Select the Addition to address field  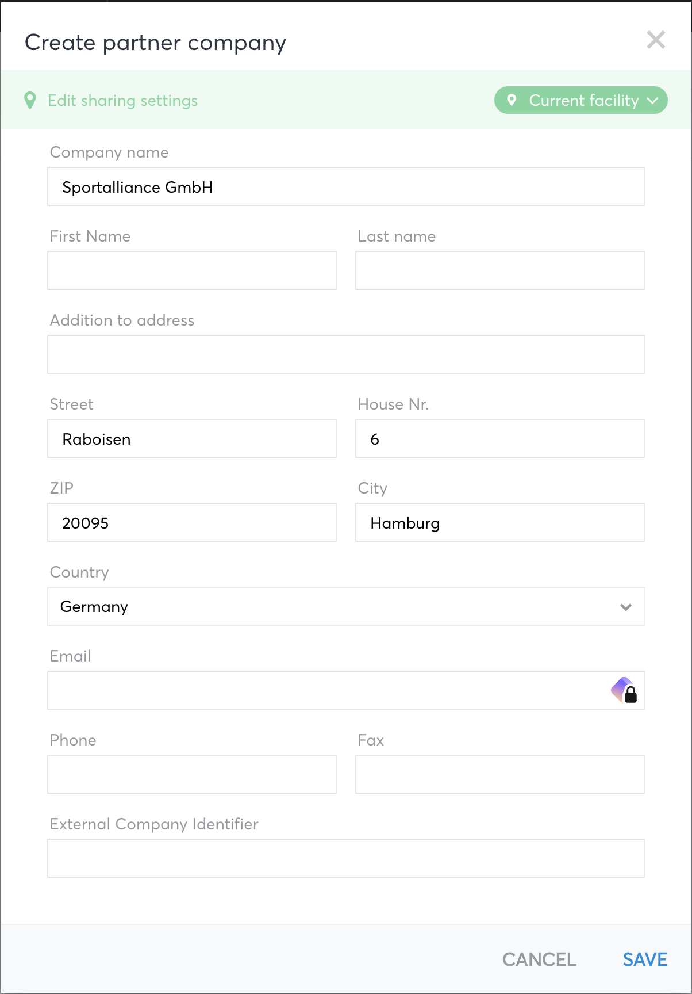(x=346, y=354)
